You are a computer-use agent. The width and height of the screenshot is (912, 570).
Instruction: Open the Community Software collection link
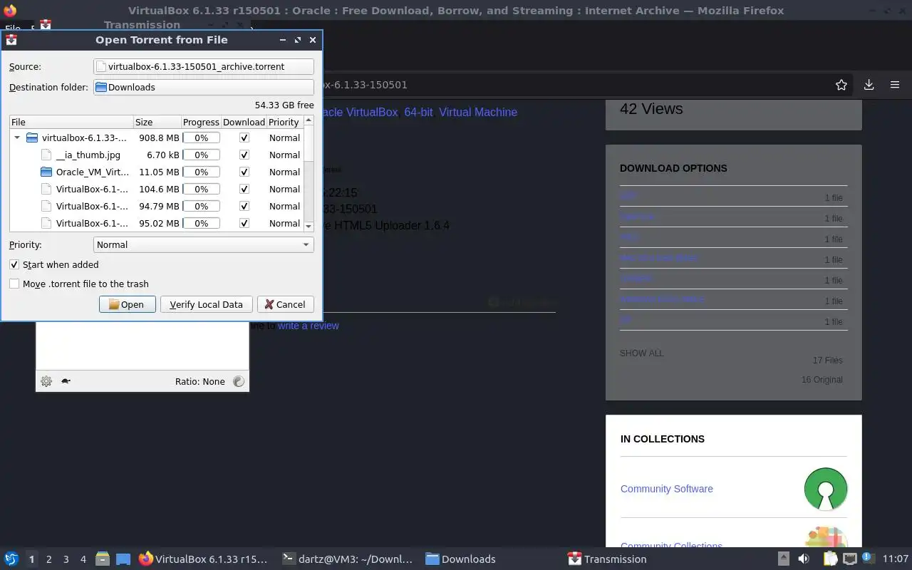tap(666, 489)
